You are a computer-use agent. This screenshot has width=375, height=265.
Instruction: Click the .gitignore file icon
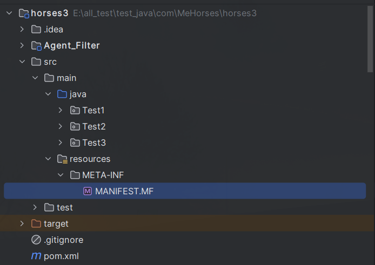[36, 240]
